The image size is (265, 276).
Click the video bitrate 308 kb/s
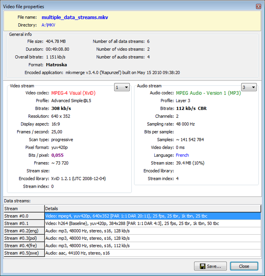(x=61, y=108)
